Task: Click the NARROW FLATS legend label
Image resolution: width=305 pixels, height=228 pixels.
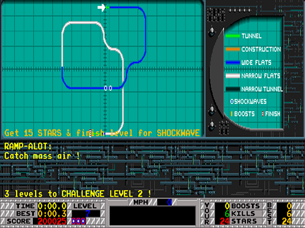Action: [261, 76]
